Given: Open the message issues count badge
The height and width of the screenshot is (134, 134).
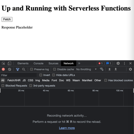Looking at the screenshot, I should (x=109, y=63).
